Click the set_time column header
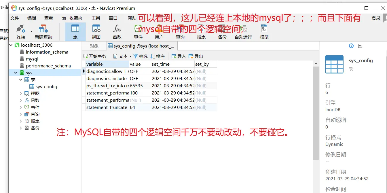 click(173, 64)
